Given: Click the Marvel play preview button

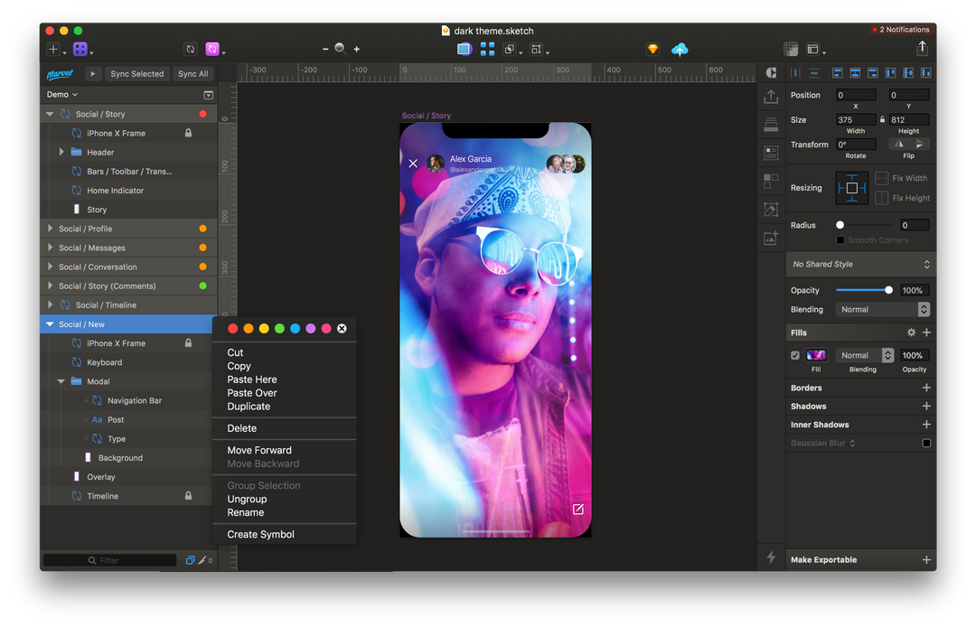Looking at the screenshot, I should click(x=93, y=74).
